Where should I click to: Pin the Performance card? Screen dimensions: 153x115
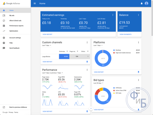tap(87, 111)
